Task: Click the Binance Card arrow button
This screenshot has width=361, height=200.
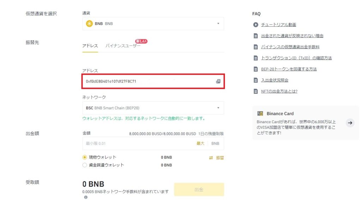Action: coord(350,123)
